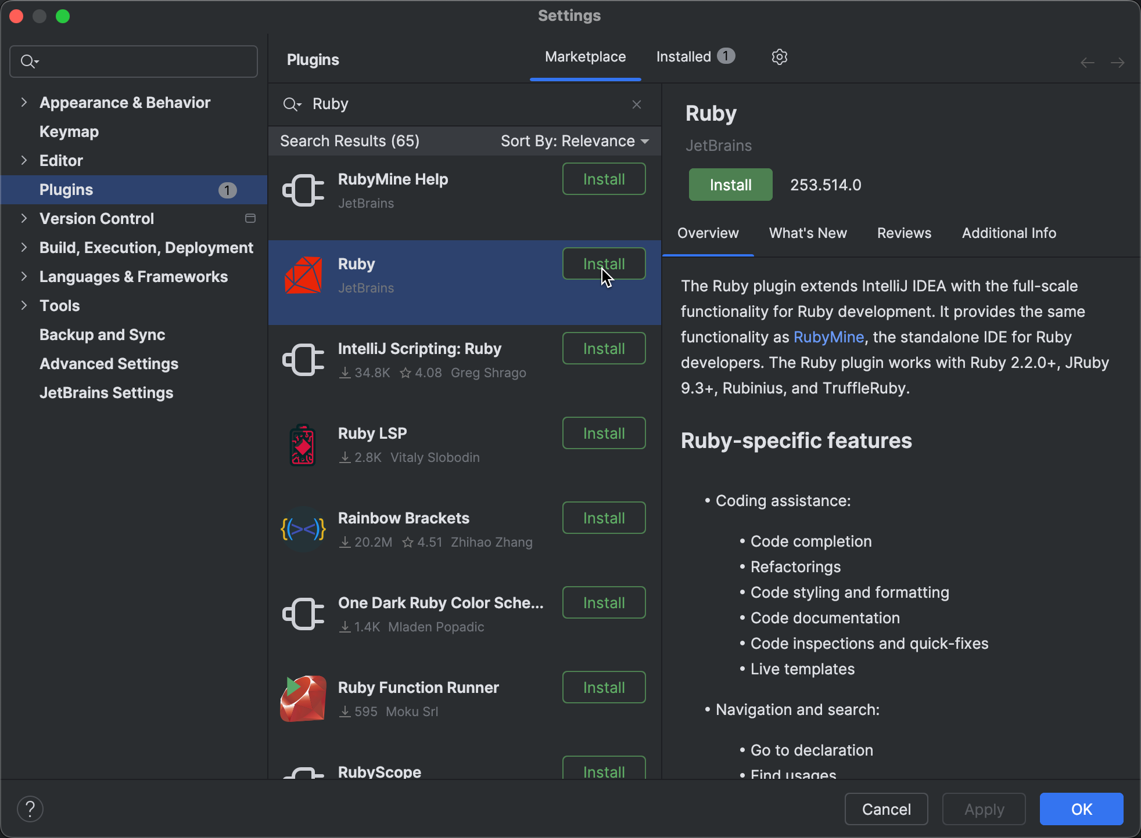This screenshot has width=1141, height=838.
Task: Install the Ruby plugin
Action: click(730, 185)
